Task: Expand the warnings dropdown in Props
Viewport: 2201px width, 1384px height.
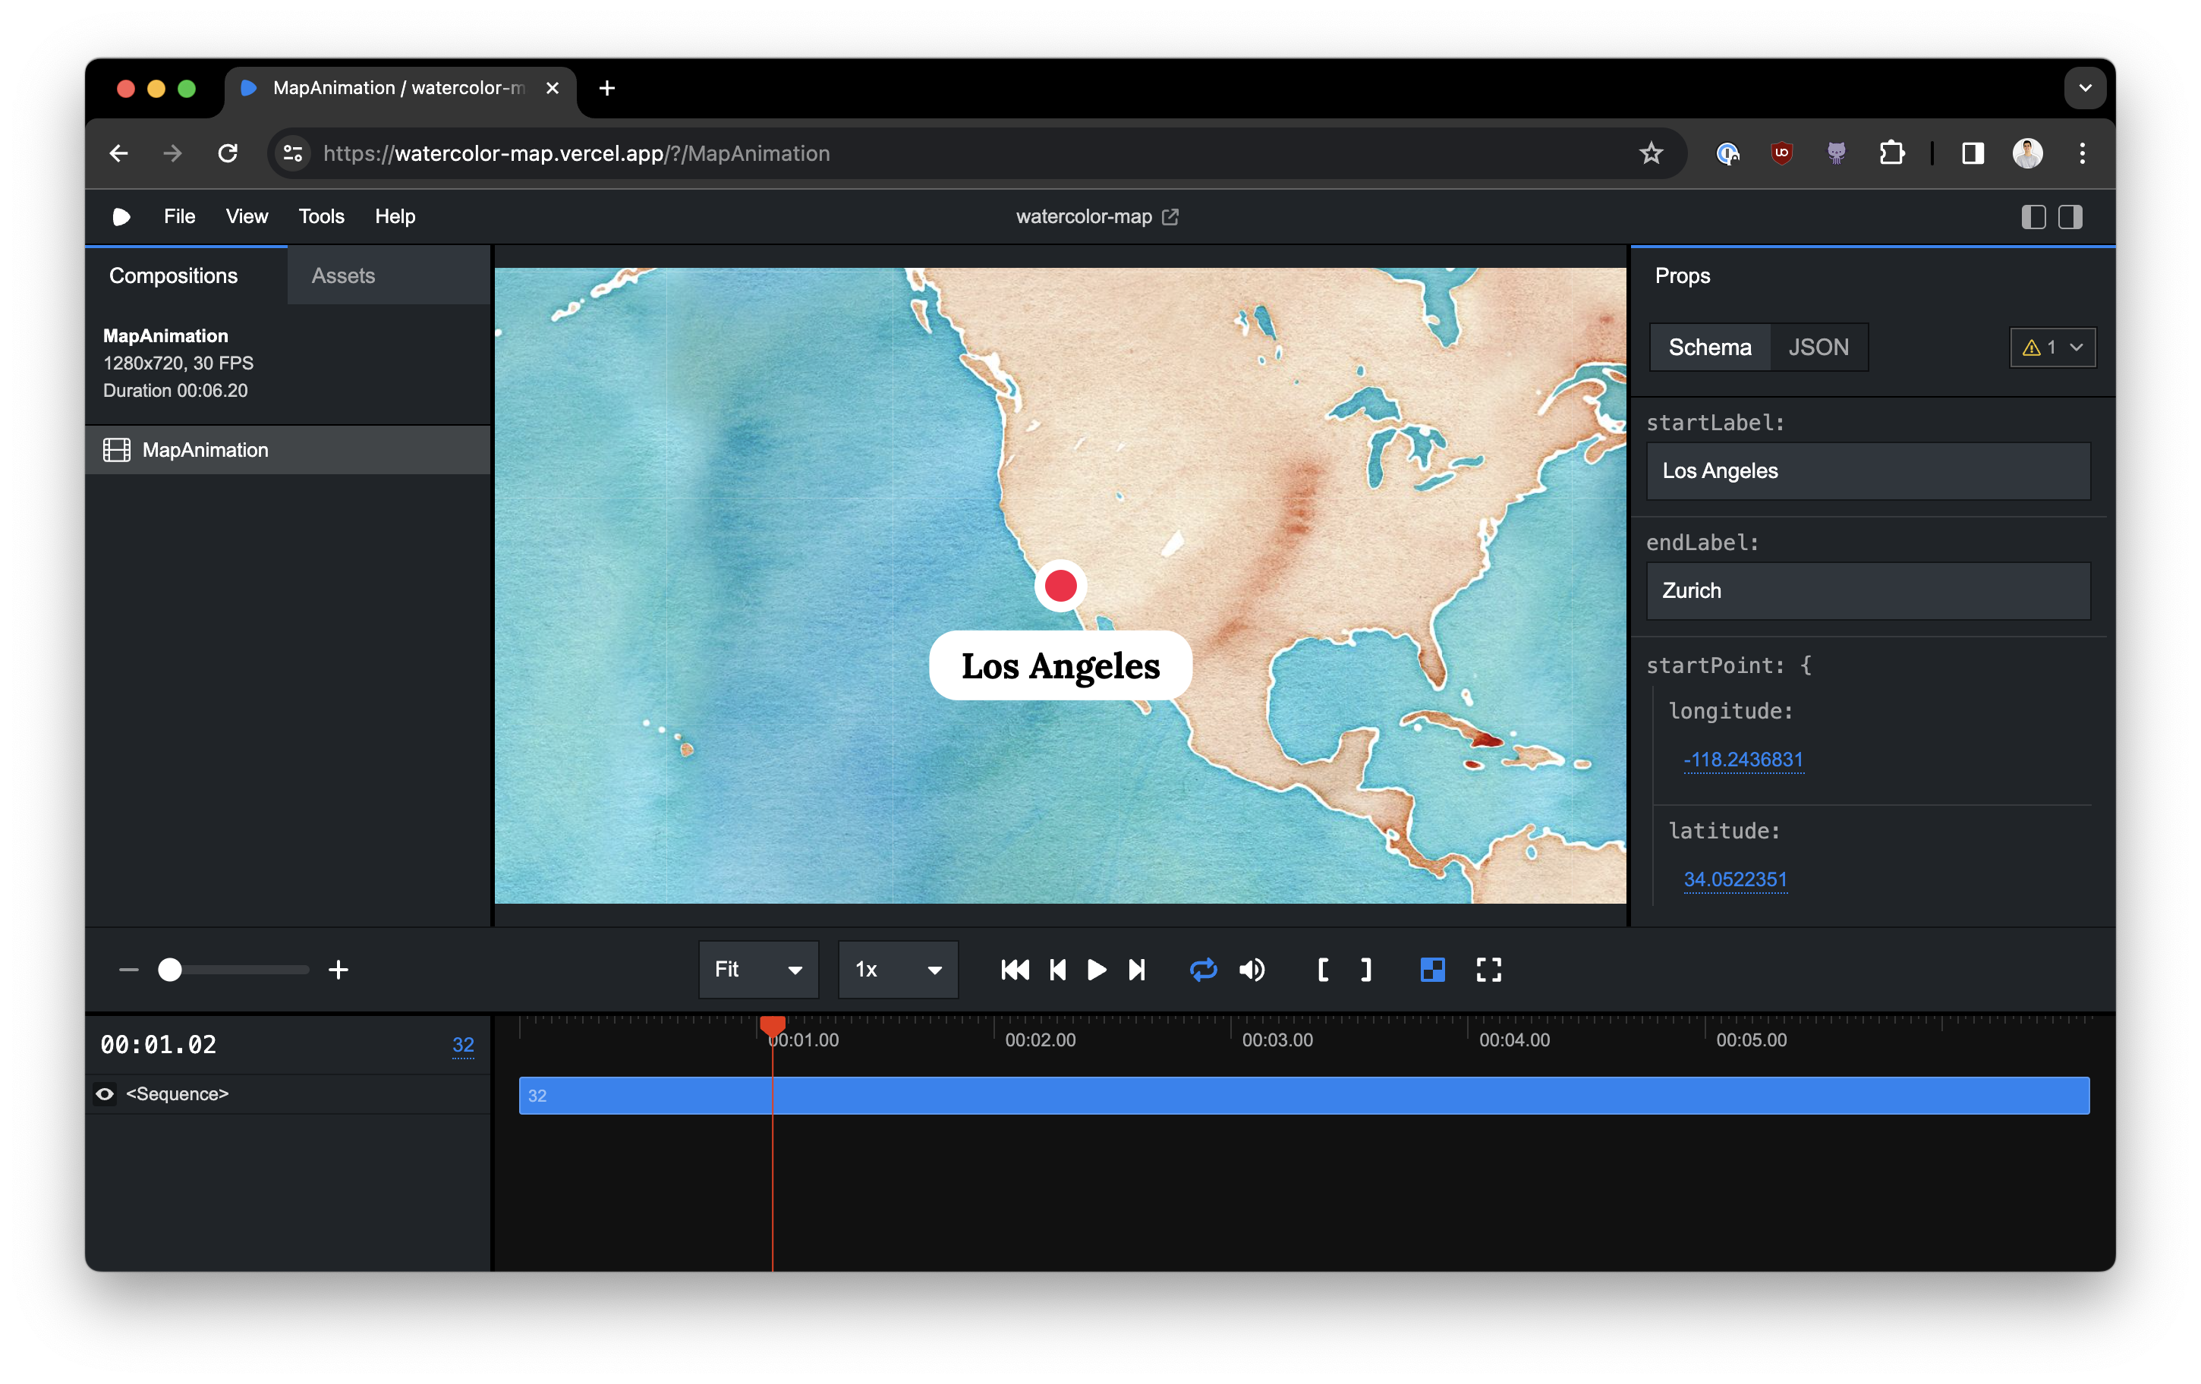Action: 2053,348
